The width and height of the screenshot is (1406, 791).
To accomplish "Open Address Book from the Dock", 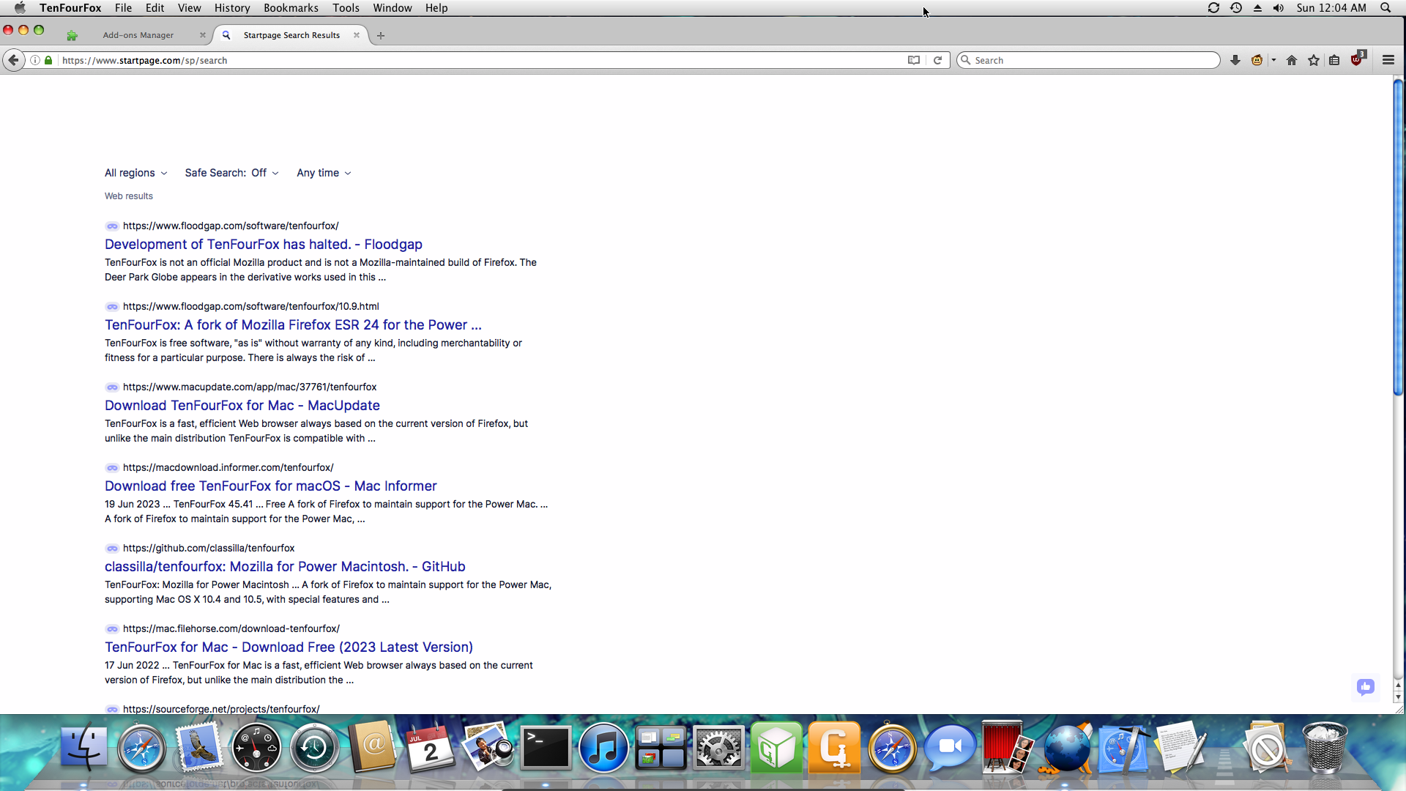I will (x=373, y=748).
